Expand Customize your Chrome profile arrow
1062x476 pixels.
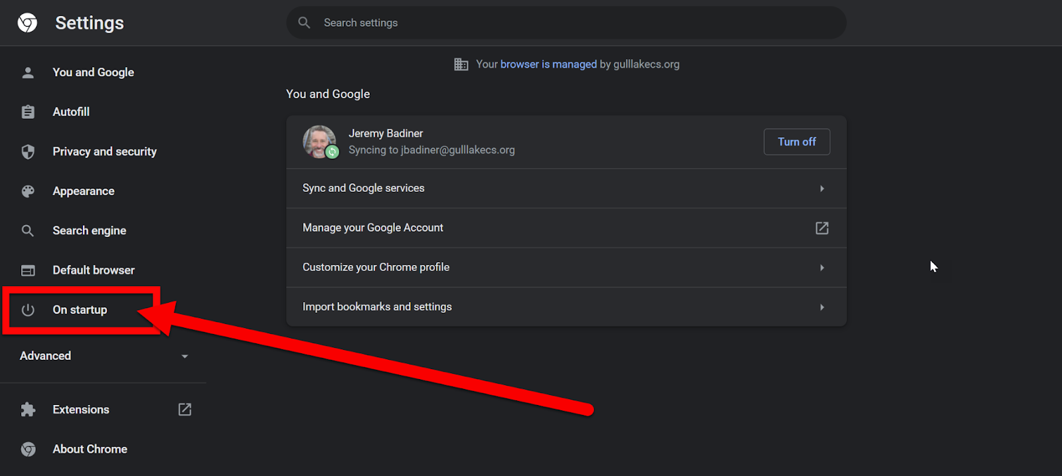click(822, 268)
